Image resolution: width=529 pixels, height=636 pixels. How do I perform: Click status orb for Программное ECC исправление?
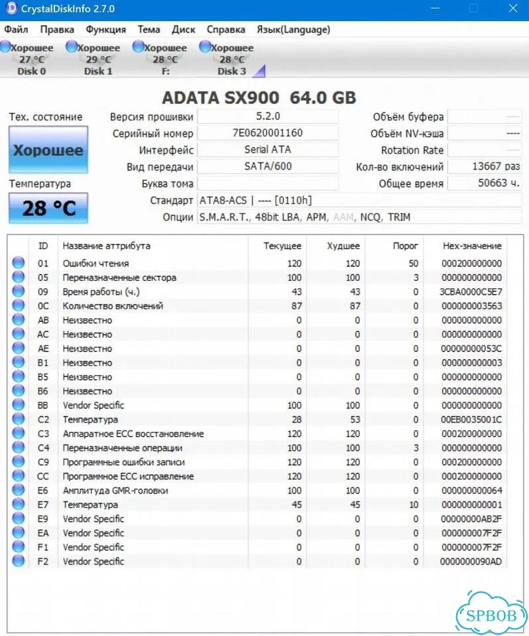19,476
